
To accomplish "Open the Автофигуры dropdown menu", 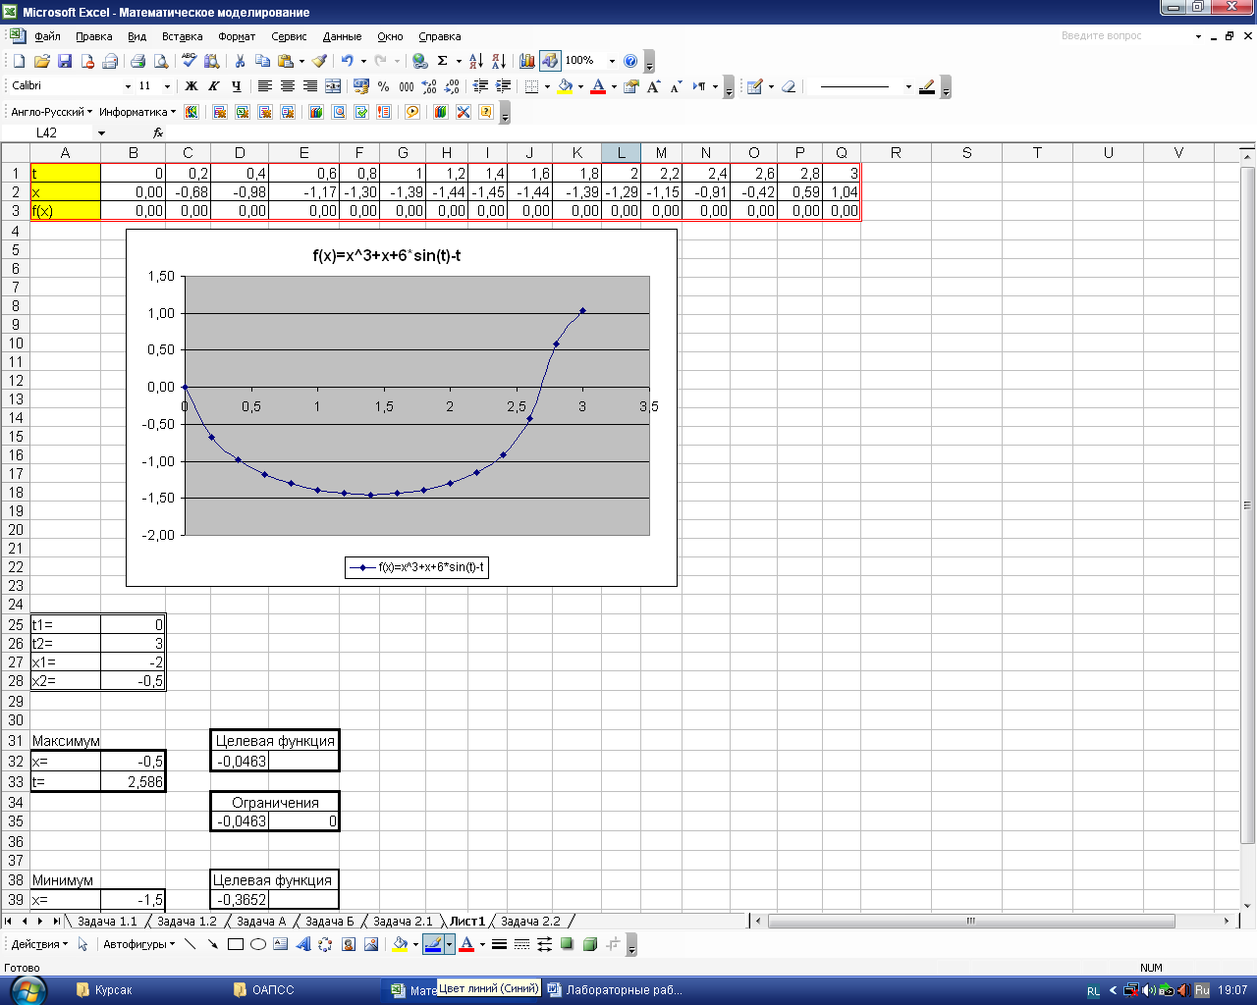I will point(138,944).
